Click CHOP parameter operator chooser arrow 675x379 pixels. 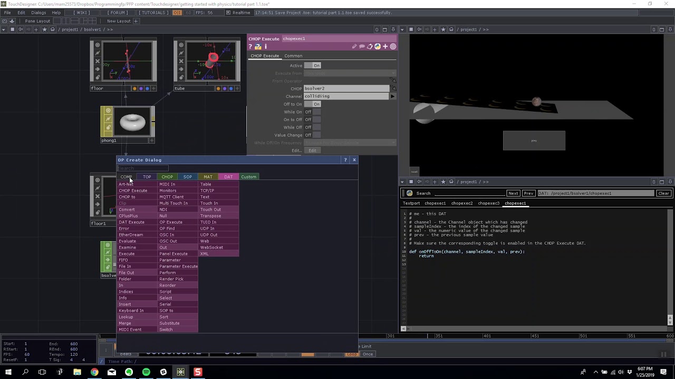393,88
